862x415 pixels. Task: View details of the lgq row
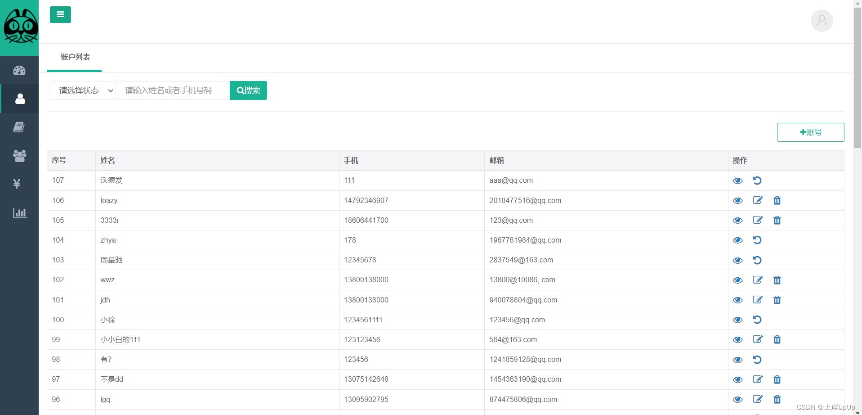(737, 399)
